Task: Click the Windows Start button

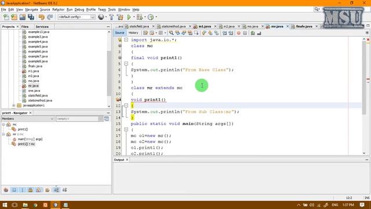Action: pyautogui.click(x=5, y=205)
